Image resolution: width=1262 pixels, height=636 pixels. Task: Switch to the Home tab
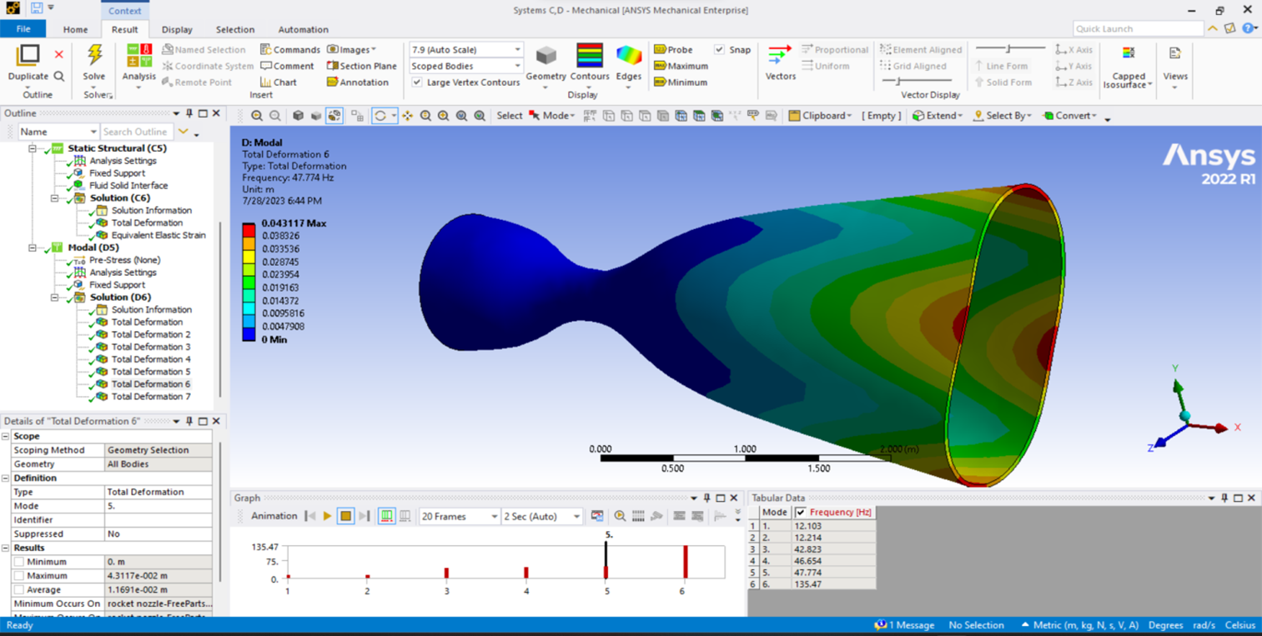tap(75, 29)
